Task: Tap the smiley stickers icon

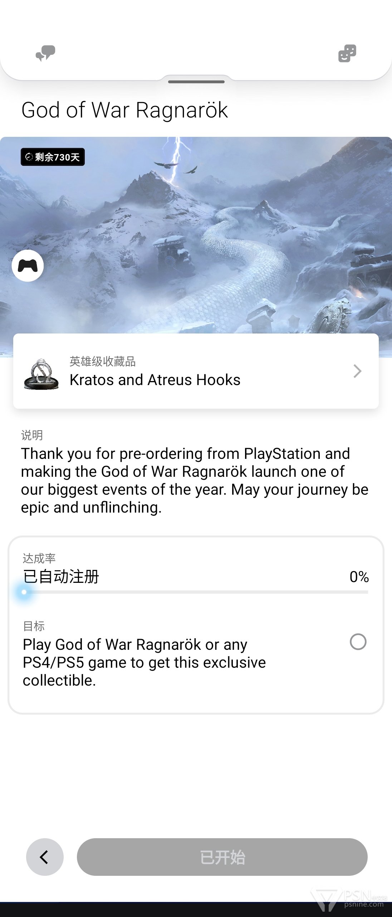Action: [347, 53]
